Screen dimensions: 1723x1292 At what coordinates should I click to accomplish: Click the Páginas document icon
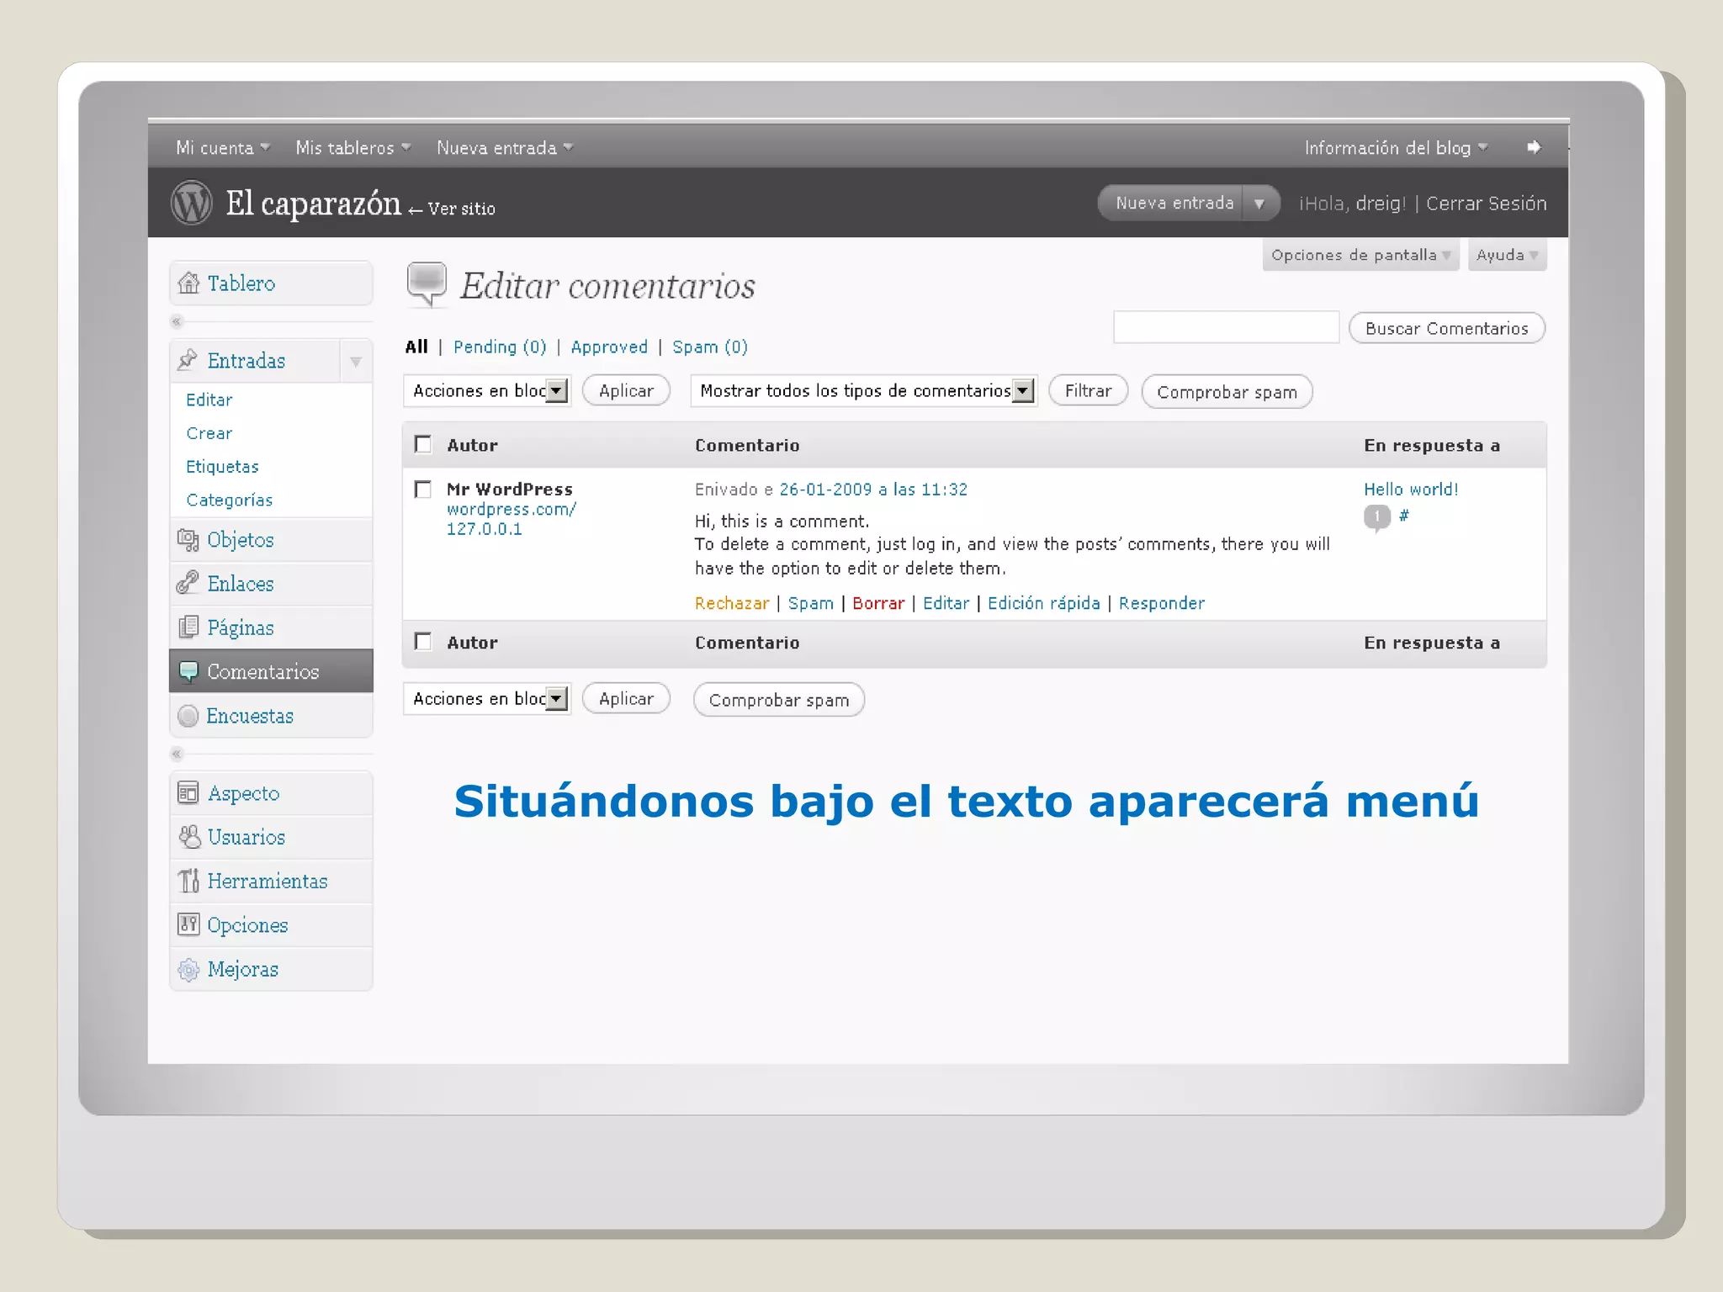[x=188, y=627]
